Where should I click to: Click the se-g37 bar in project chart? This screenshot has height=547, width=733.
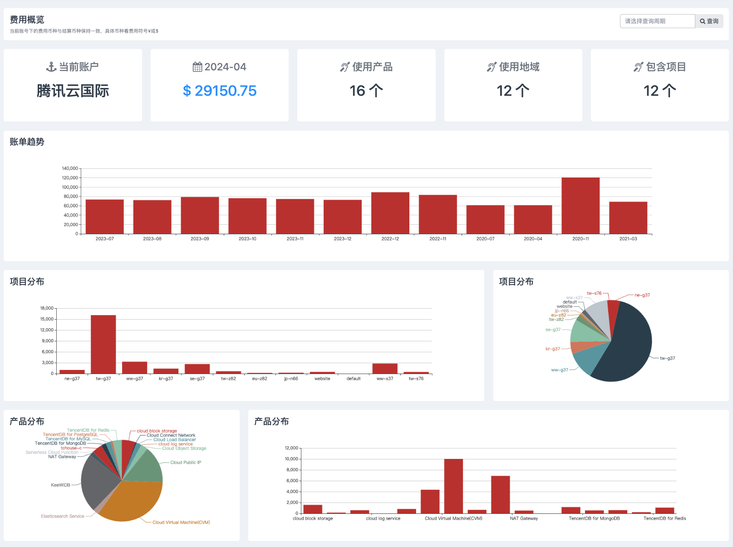tap(197, 369)
